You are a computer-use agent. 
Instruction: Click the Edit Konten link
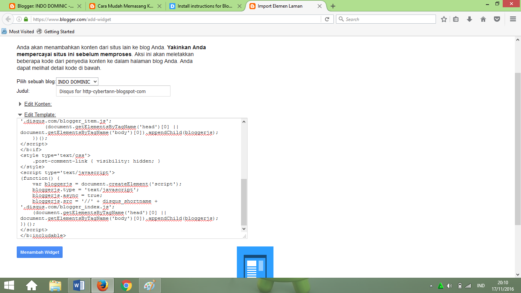[x=38, y=104]
